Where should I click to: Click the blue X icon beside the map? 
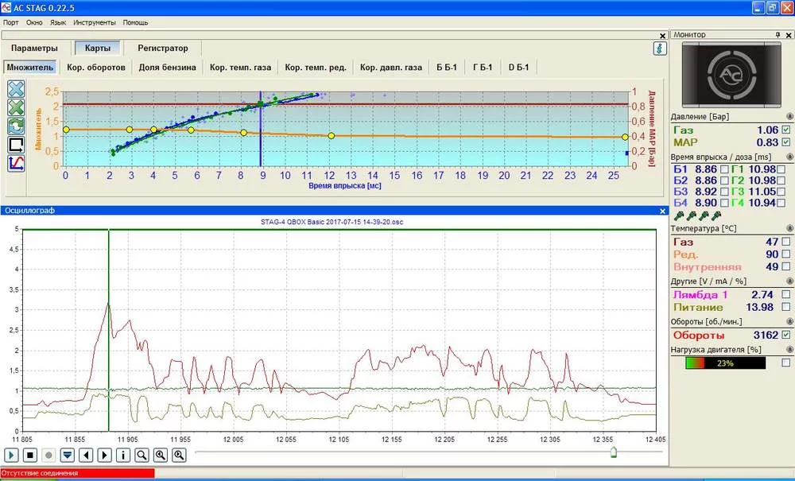(x=16, y=89)
